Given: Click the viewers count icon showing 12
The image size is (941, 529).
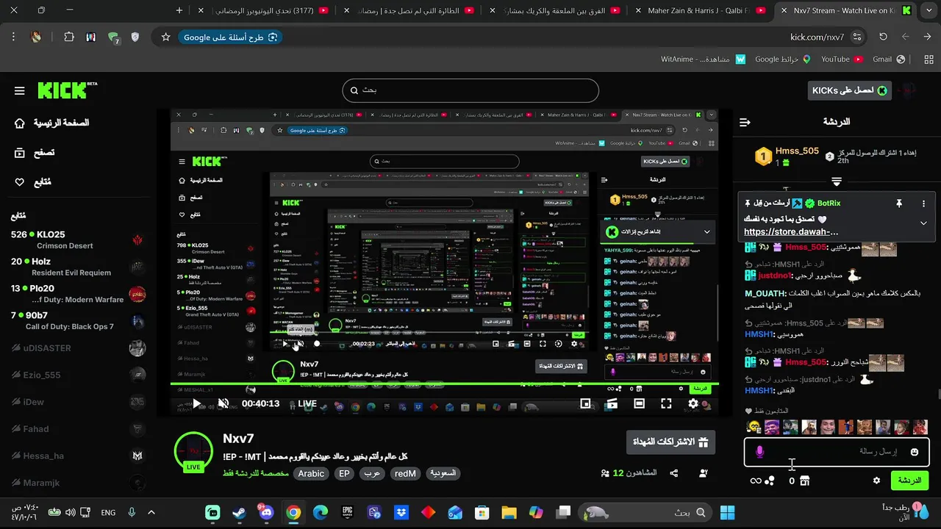Looking at the screenshot, I should [x=606, y=474].
